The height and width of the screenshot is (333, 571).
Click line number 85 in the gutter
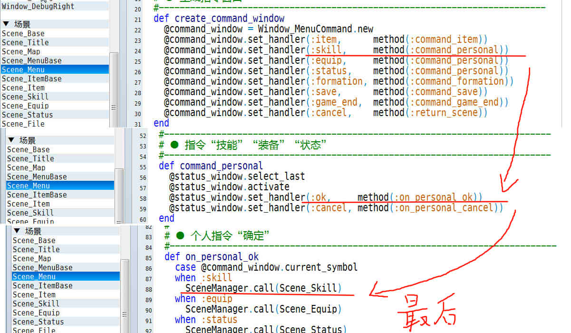(x=148, y=258)
